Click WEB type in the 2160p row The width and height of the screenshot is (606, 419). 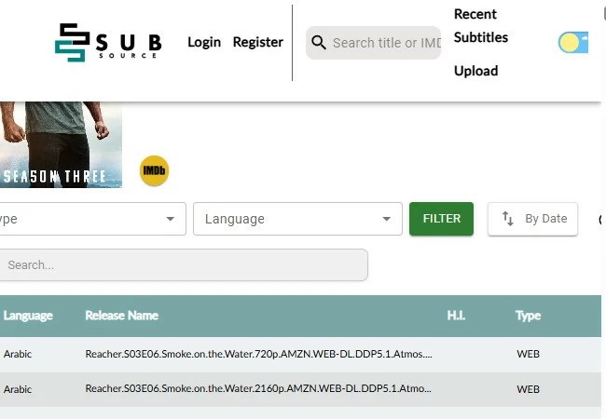point(528,389)
